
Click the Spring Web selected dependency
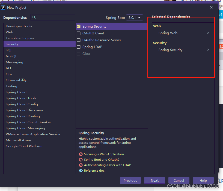click(168, 33)
